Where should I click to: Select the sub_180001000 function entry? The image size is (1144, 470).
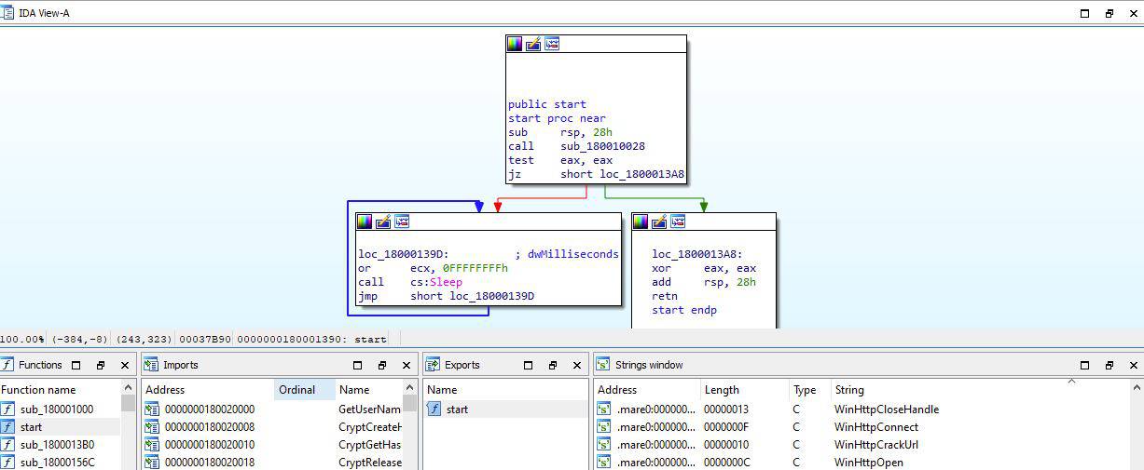(56, 410)
